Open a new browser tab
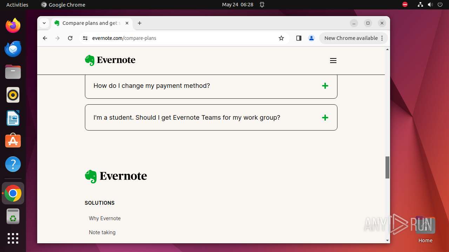Image resolution: width=449 pixels, height=252 pixels. (x=140, y=23)
